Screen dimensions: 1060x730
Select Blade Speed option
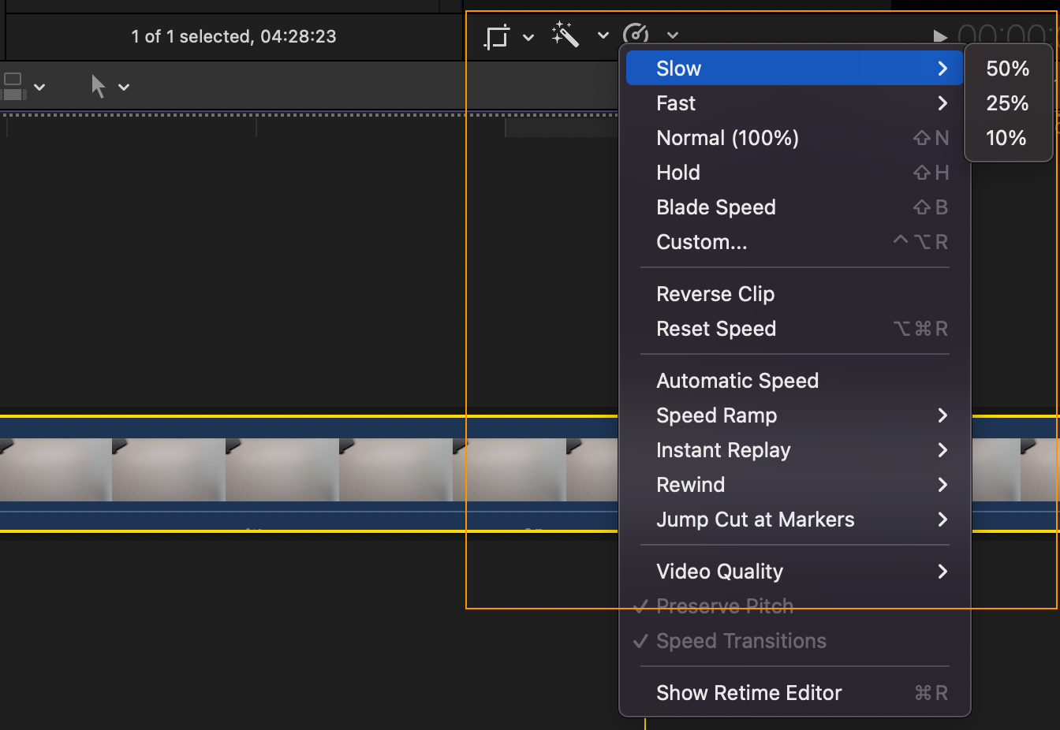795,207
